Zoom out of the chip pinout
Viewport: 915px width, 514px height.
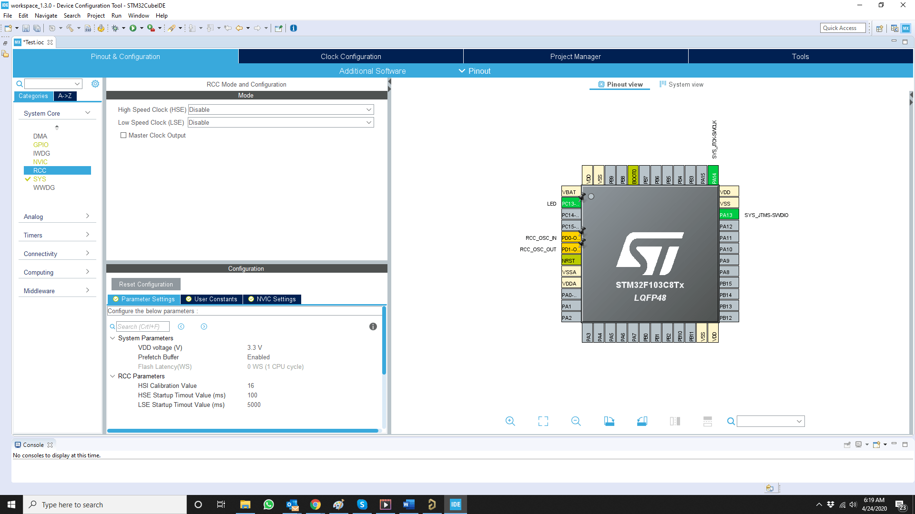[576, 421]
